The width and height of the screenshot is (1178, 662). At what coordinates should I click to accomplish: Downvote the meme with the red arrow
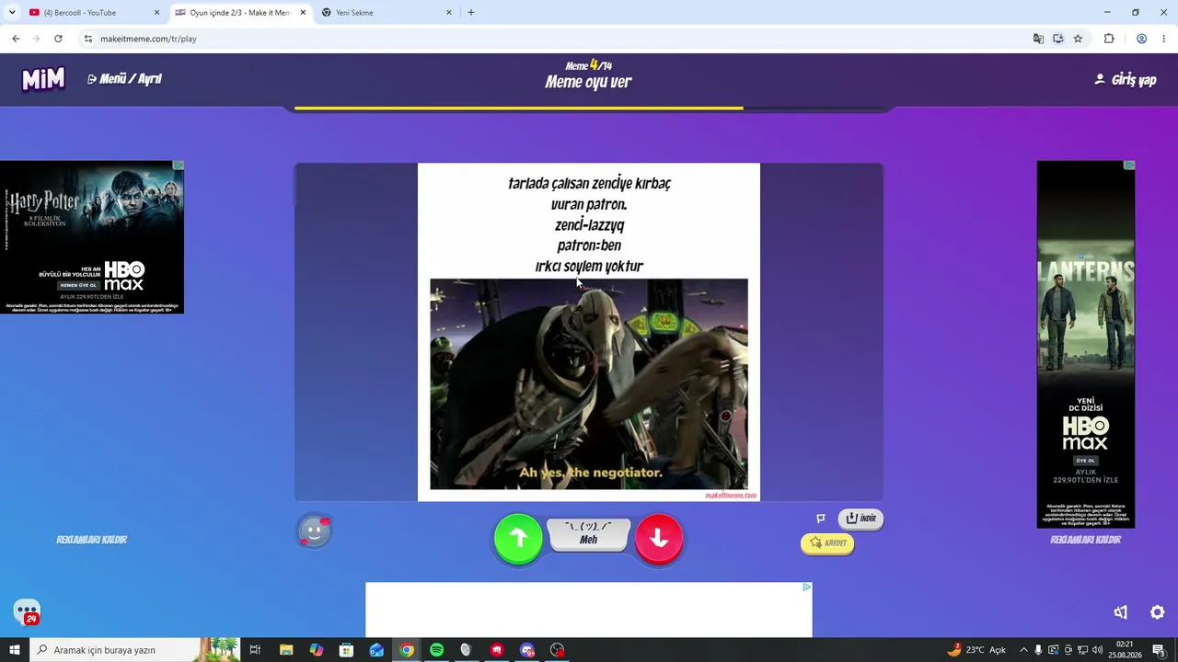(x=659, y=538)
